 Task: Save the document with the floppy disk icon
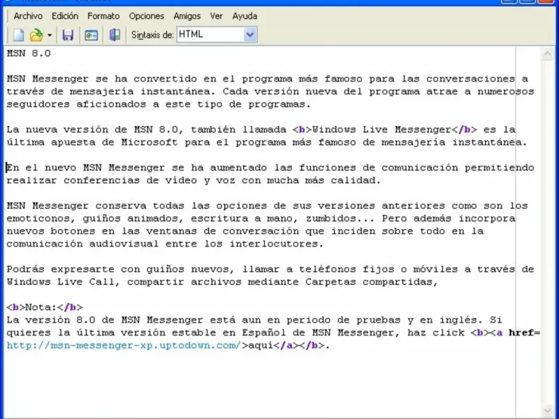tap(68, 35)
